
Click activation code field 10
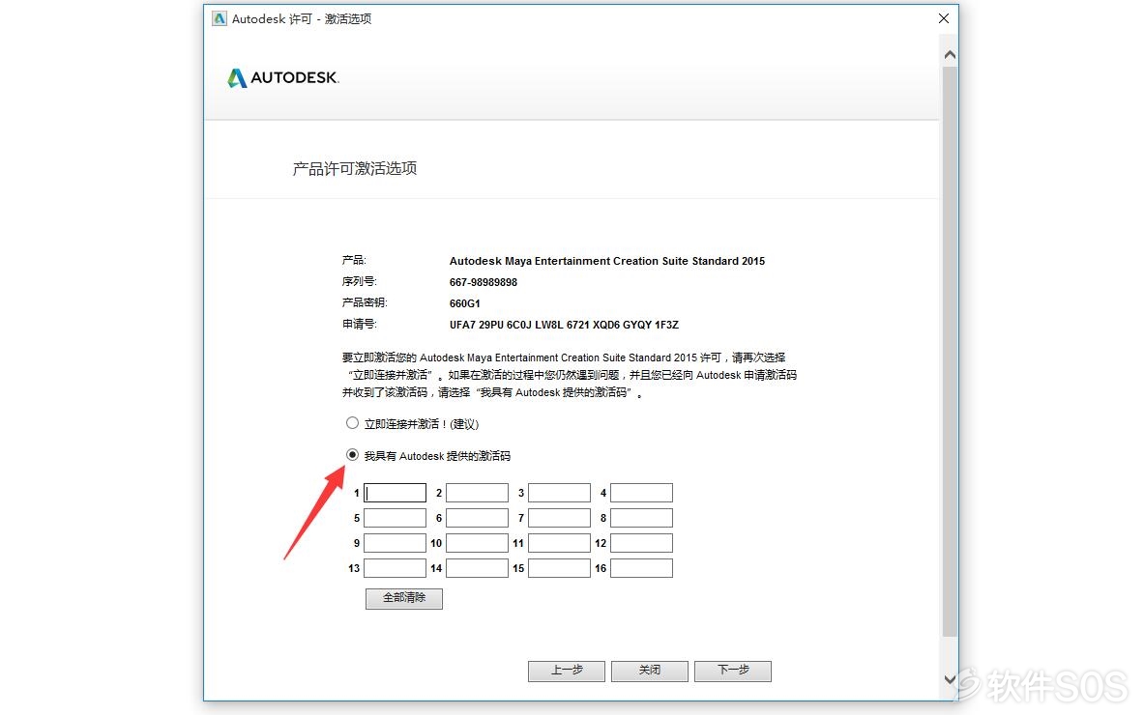477,543
